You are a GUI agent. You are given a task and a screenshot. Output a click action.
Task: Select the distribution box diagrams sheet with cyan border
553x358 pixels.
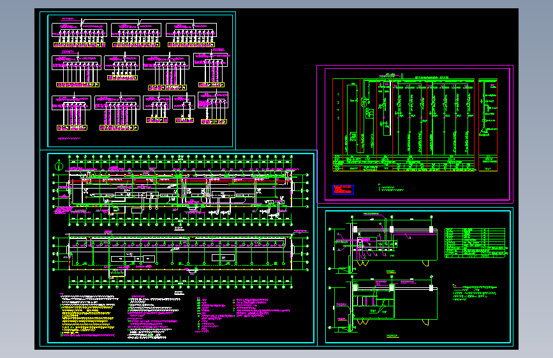138,81
